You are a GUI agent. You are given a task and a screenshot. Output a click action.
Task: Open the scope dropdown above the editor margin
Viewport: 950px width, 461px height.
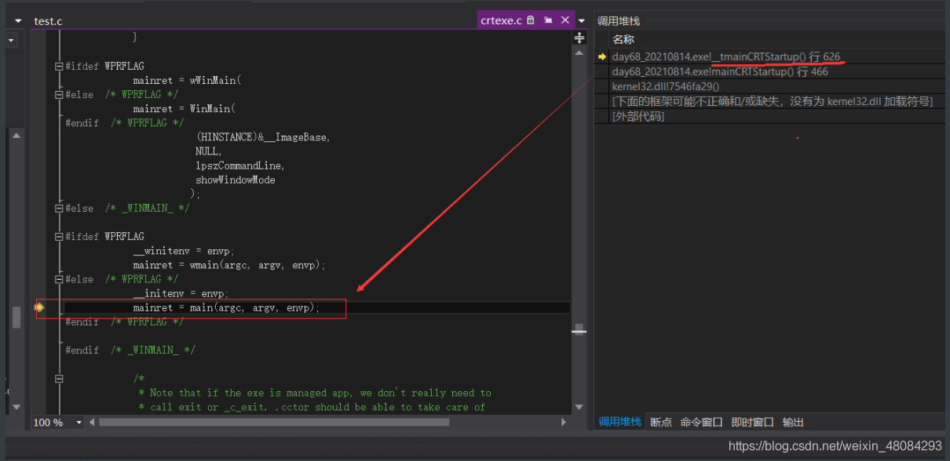[12, 39]
